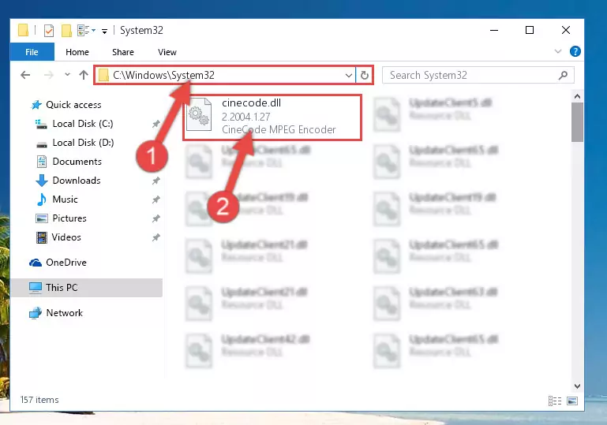This screenshot has height=425, width=607.
Task: Select OneDrive in navigation pane
Action: (66, 263)
